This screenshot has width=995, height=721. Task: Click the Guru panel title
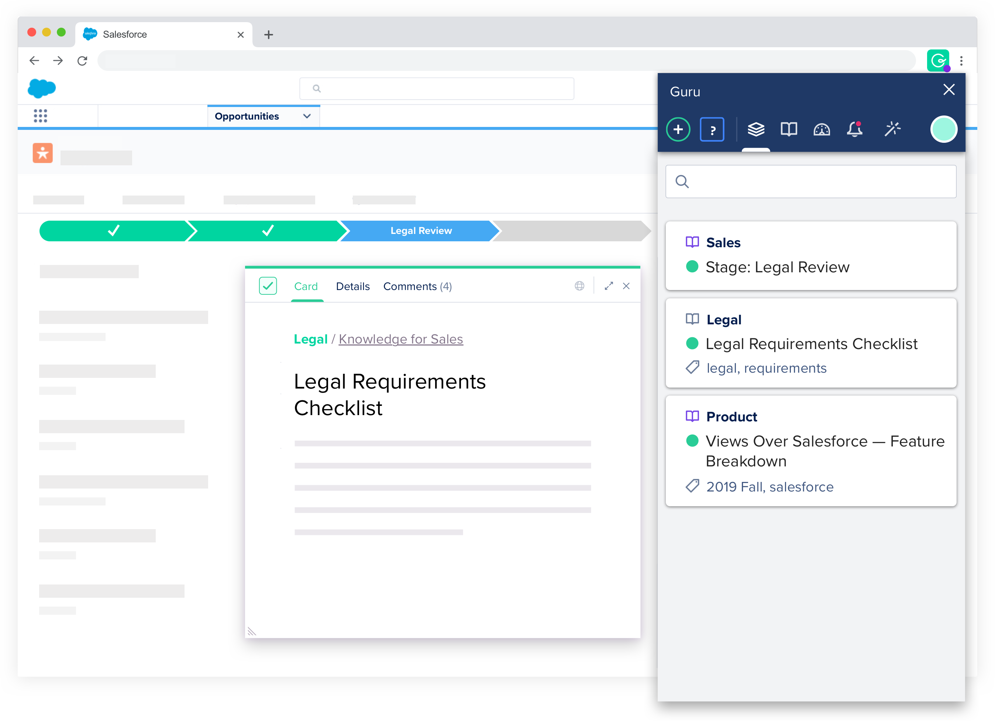click(x=685, y=92)
